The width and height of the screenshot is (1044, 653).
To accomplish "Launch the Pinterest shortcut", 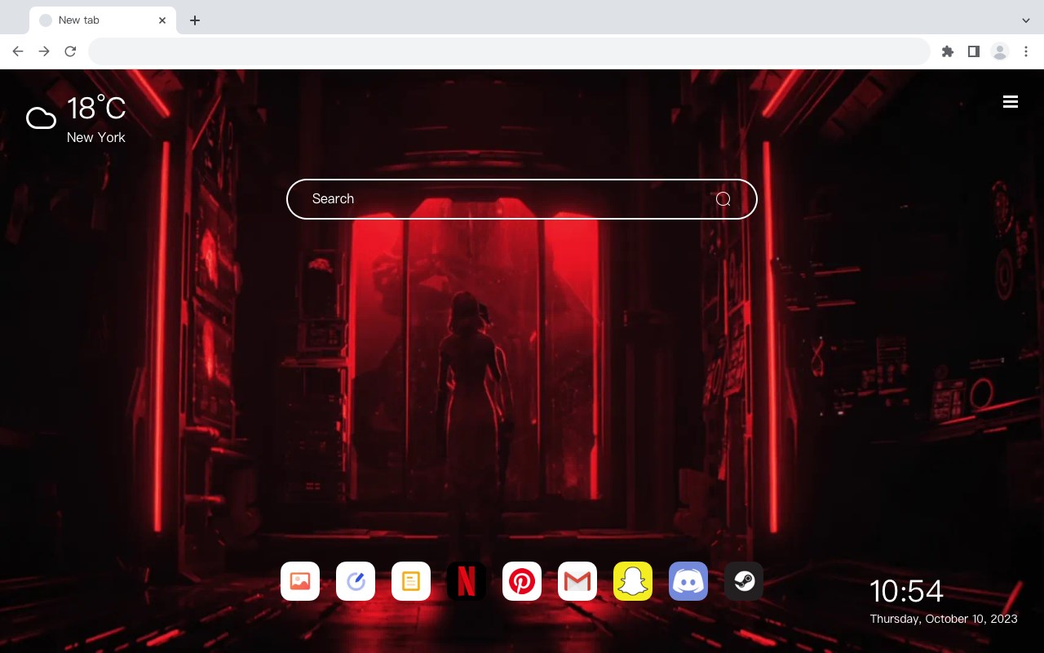I will click(522, 581).
